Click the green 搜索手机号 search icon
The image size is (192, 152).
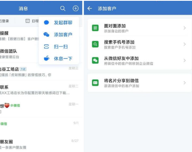pyautogui.click(x=95, y=44)
